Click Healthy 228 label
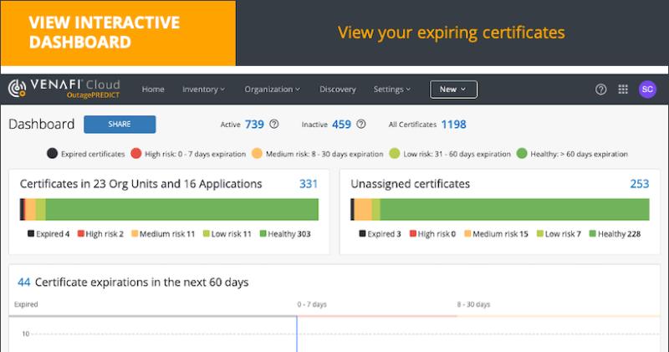The width and height of the screenshot is (669, 352). (615, 234)
